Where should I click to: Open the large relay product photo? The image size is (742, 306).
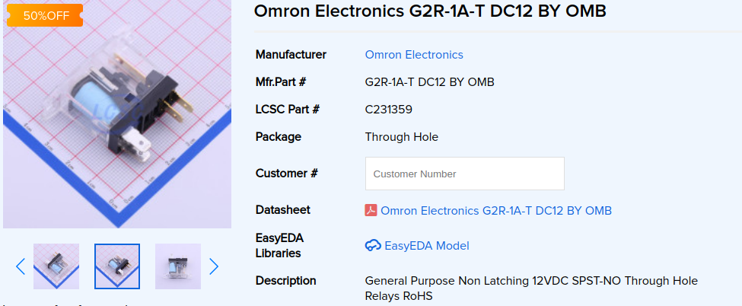pyautogui.click(x=117, y=122)
